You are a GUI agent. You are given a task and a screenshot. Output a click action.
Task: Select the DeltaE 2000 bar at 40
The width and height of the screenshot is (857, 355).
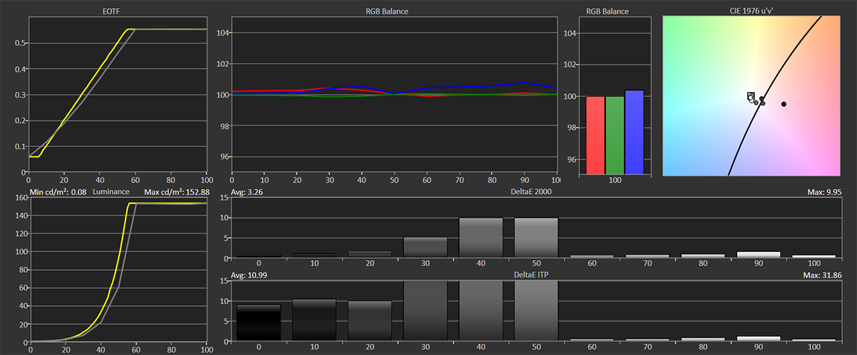(481, 238)
